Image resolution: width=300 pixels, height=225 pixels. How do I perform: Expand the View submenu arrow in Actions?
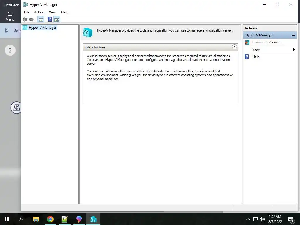[294, 50]
